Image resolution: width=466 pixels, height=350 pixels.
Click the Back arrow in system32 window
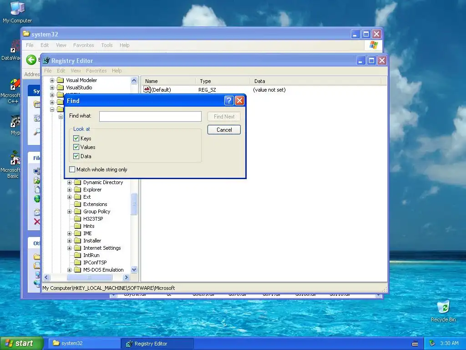(x=31, y=60)
